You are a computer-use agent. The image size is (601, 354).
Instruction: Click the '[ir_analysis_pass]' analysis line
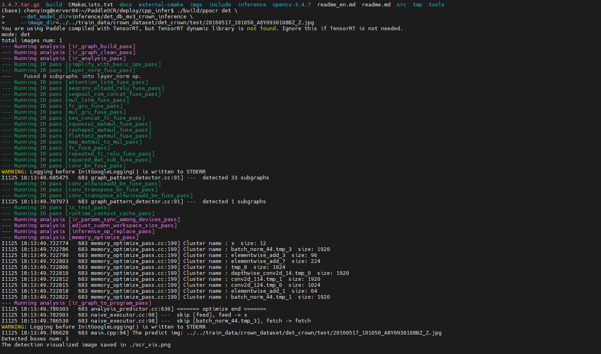coord(64,58)
